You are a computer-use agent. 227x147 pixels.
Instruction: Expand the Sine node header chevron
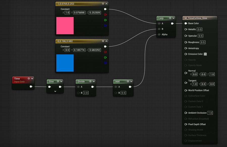[61, 81]
